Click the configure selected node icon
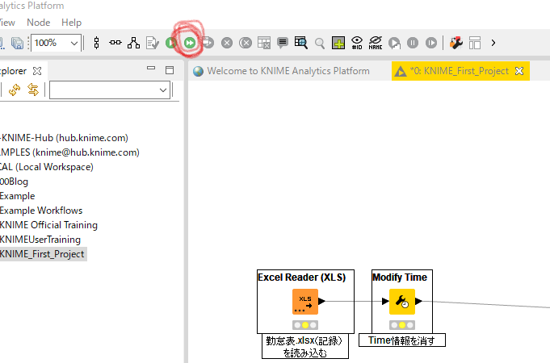This screenshot has height=363, width=550. point(152,43)
